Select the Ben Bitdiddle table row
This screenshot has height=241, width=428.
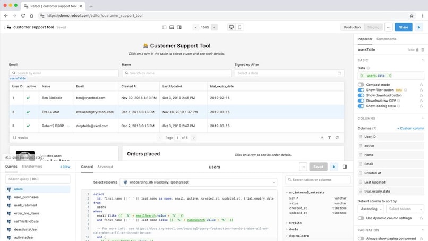point(177,98)
